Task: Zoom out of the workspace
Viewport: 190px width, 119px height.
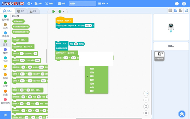Action: (146, 107)
